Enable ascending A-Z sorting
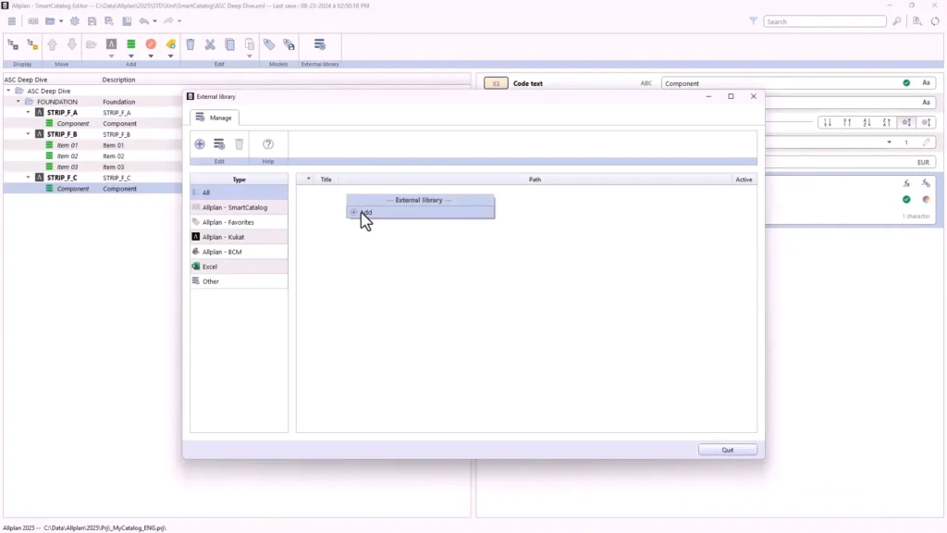 (866, 121)
